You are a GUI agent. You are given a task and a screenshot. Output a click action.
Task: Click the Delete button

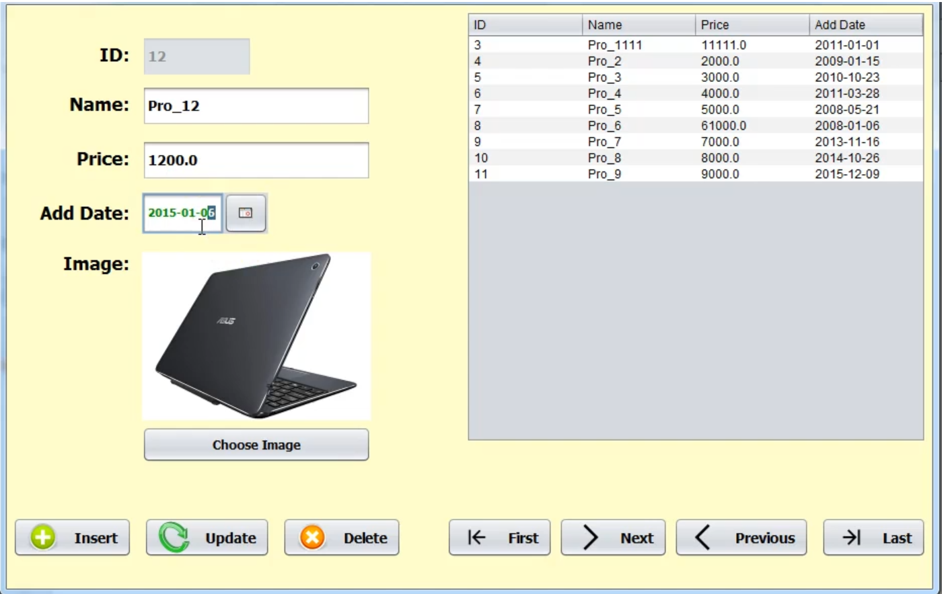pyautogui.click(x=342, y=538)
